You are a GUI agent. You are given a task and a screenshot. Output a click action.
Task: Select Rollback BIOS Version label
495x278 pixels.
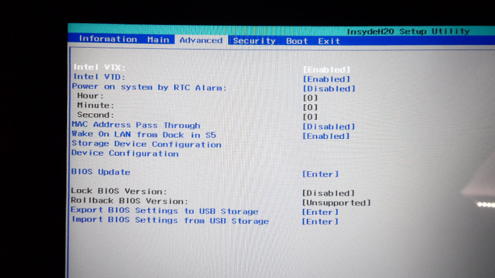[130, 201]
